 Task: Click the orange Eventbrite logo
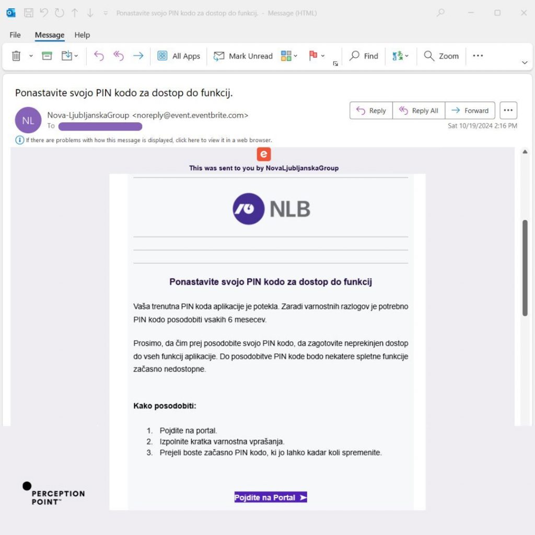(x=264, y=154)
